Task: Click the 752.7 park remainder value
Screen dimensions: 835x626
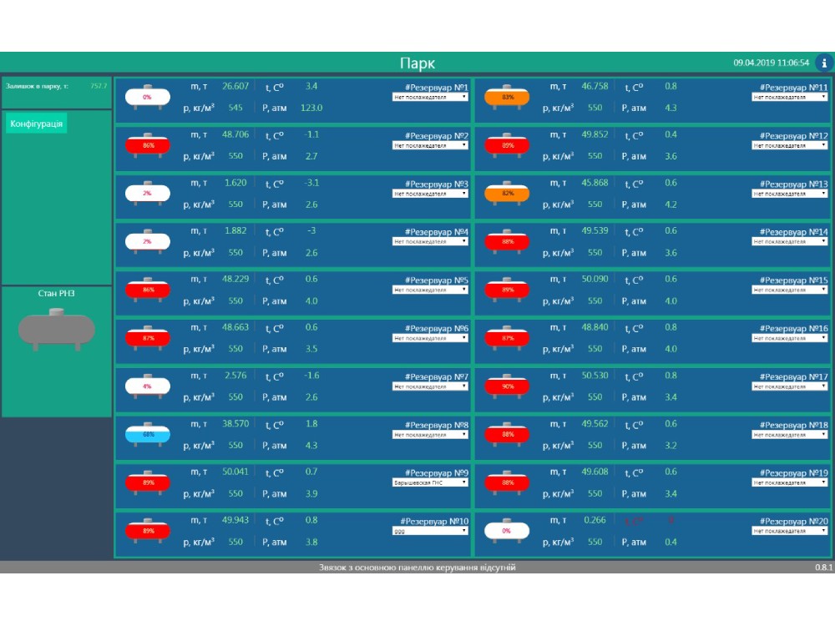Action: [x=99, y=86]
